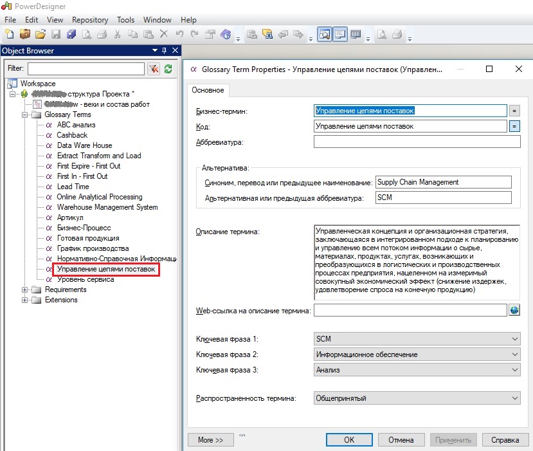Click the New model toolbar icon
Screen dimensions: 533x451
click(x=10, y=34)
